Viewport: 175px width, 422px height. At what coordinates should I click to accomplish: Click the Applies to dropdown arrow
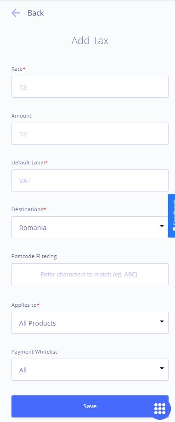(162, 321)
